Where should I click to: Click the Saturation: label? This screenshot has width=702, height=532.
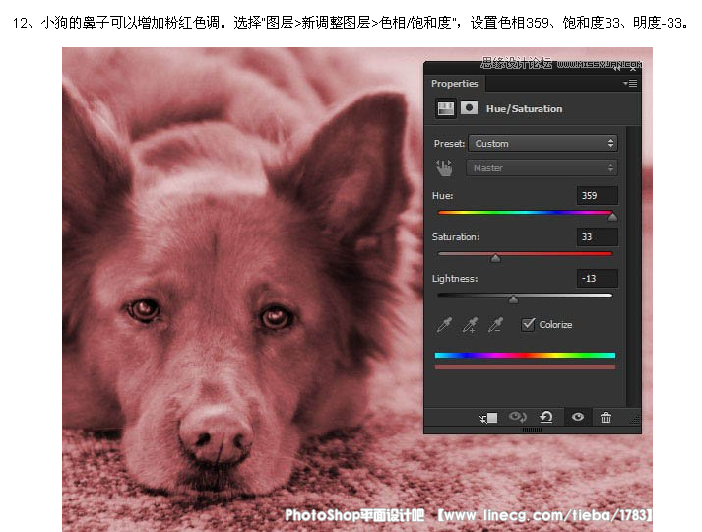[455, 236]
